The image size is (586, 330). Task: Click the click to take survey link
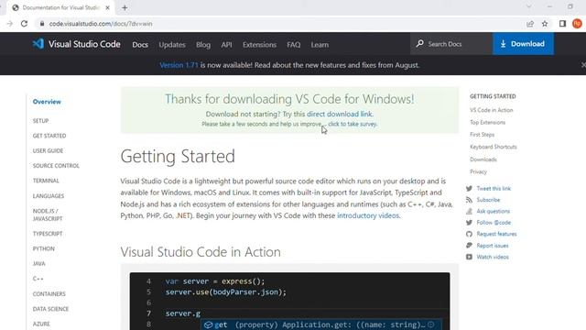pyautogui.click(x=353, y=124)
